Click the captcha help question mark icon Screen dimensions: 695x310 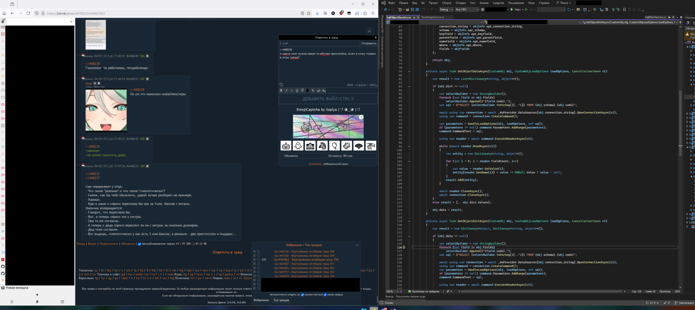tap(361, 117)
